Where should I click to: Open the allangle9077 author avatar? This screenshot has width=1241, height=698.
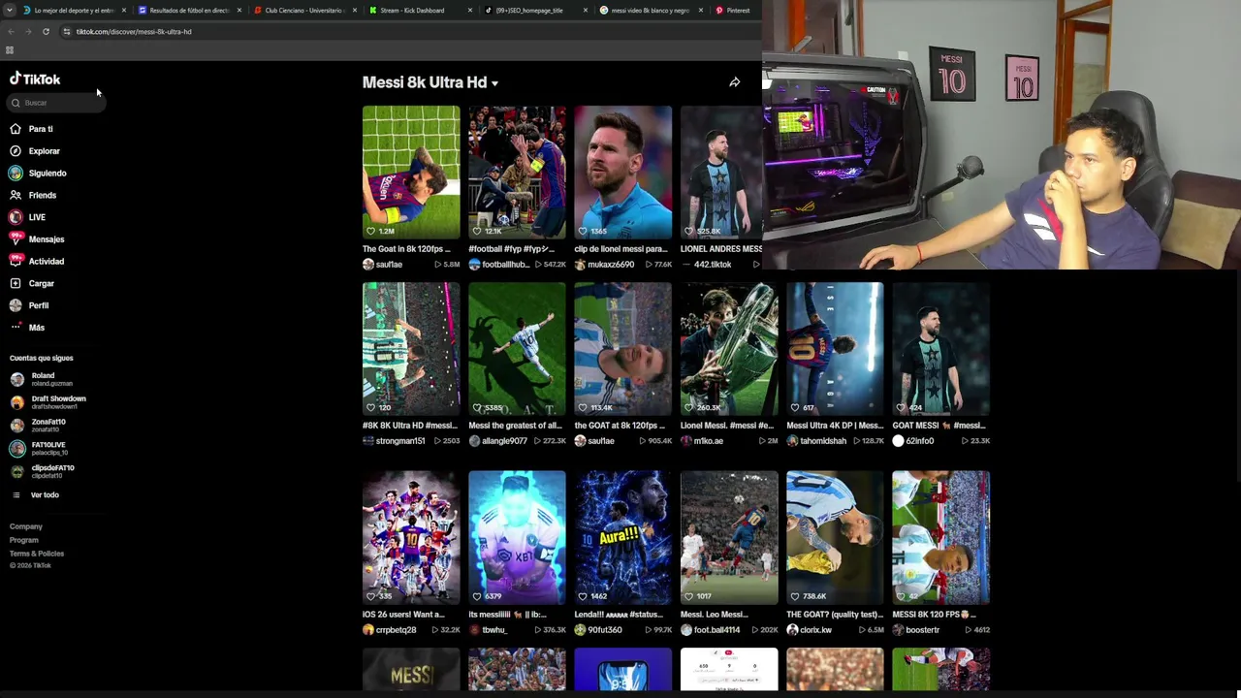pos(474,441)
